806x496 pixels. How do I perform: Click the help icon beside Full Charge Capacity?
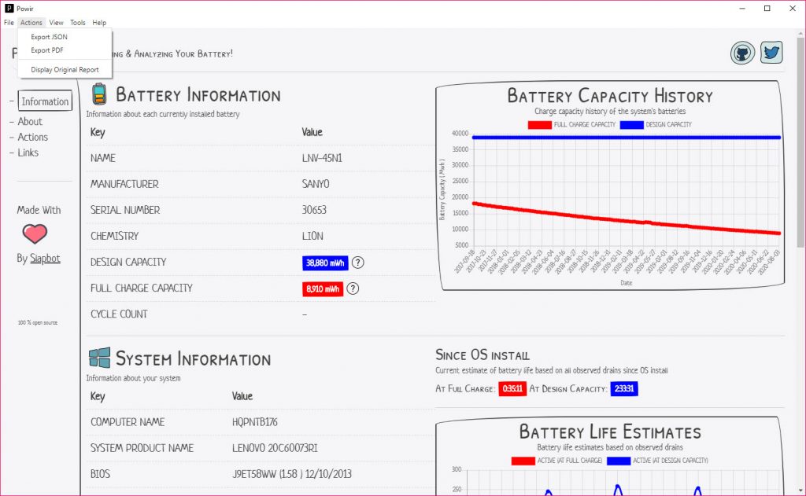(353, 288)
